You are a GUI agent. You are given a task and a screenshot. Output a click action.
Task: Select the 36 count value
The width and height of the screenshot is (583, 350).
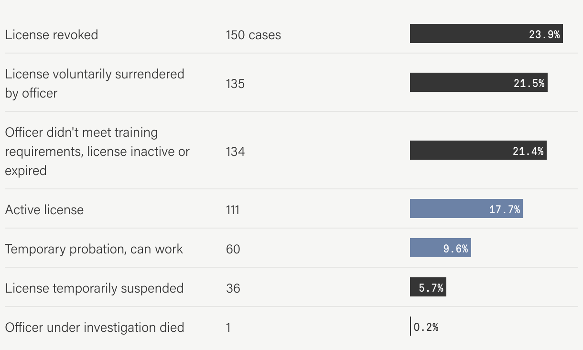pyautogui.click(x=233, y=288)
